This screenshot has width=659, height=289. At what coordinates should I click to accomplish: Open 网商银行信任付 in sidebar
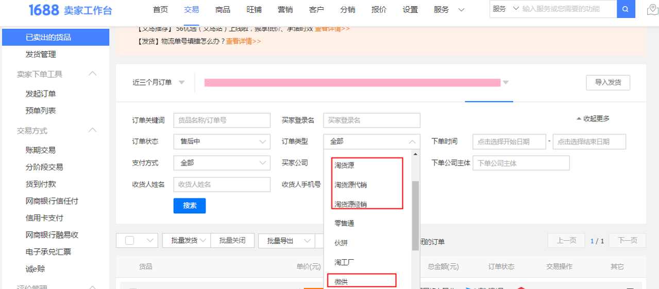[52, 201]
